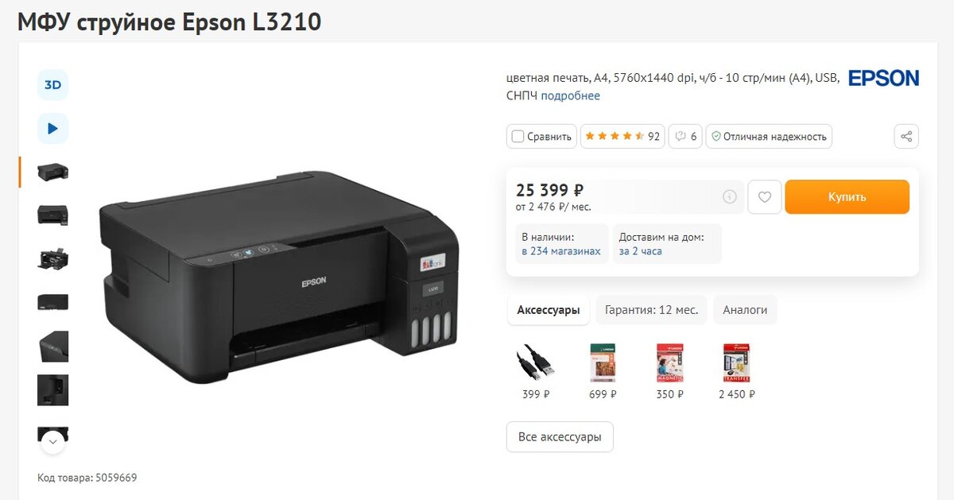This screenshot has width=954, height=500.
Task: Follow the подробнее link
Action: [x=571, y=96]
